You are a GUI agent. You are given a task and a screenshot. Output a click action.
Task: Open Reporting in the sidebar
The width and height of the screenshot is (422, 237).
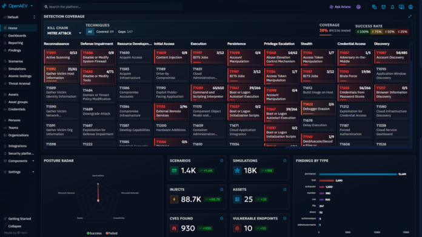pos(19,43)
